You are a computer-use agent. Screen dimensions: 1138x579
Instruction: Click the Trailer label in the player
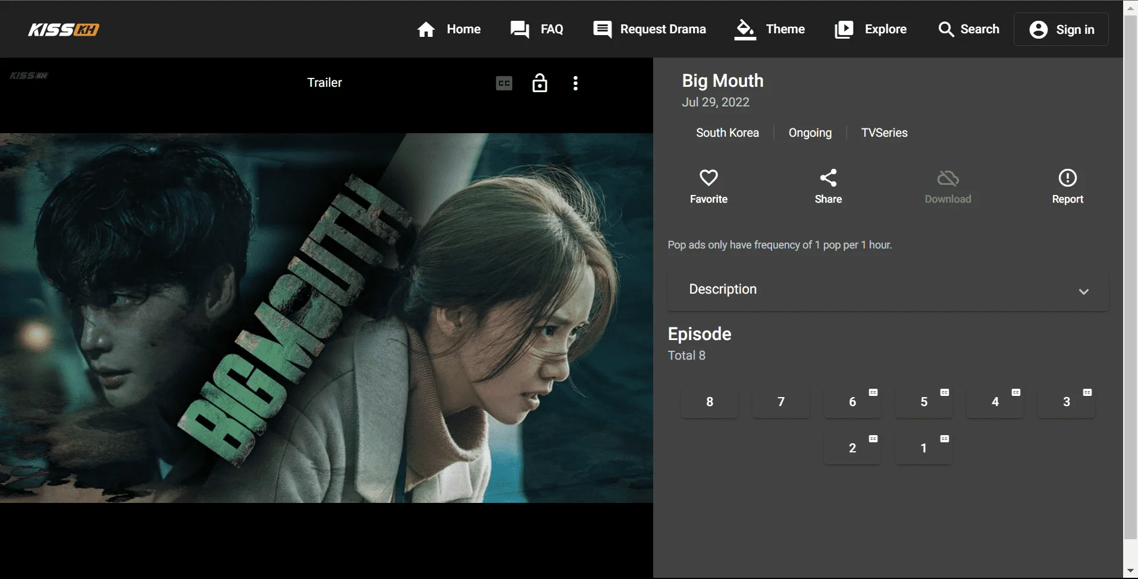coord(324,83)
